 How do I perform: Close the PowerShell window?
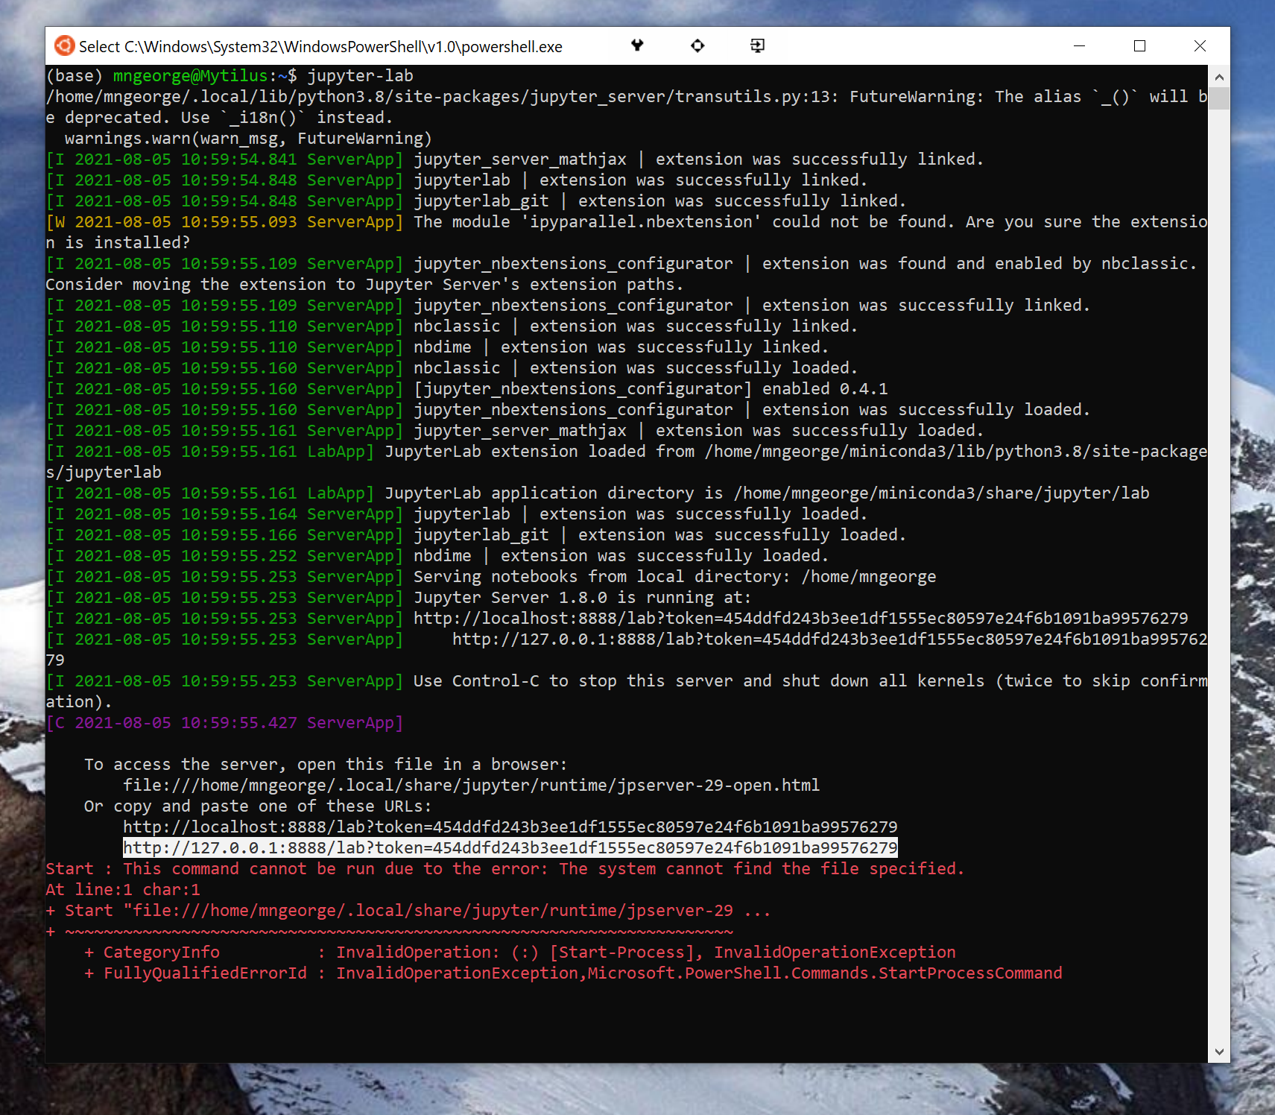[1200, 46]
